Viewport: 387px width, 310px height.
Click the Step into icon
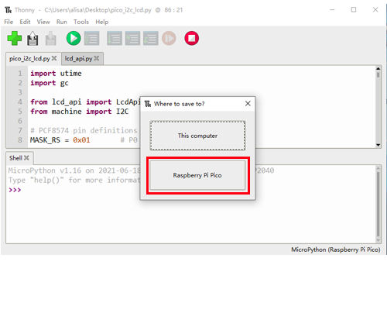[x=132, y=38]
